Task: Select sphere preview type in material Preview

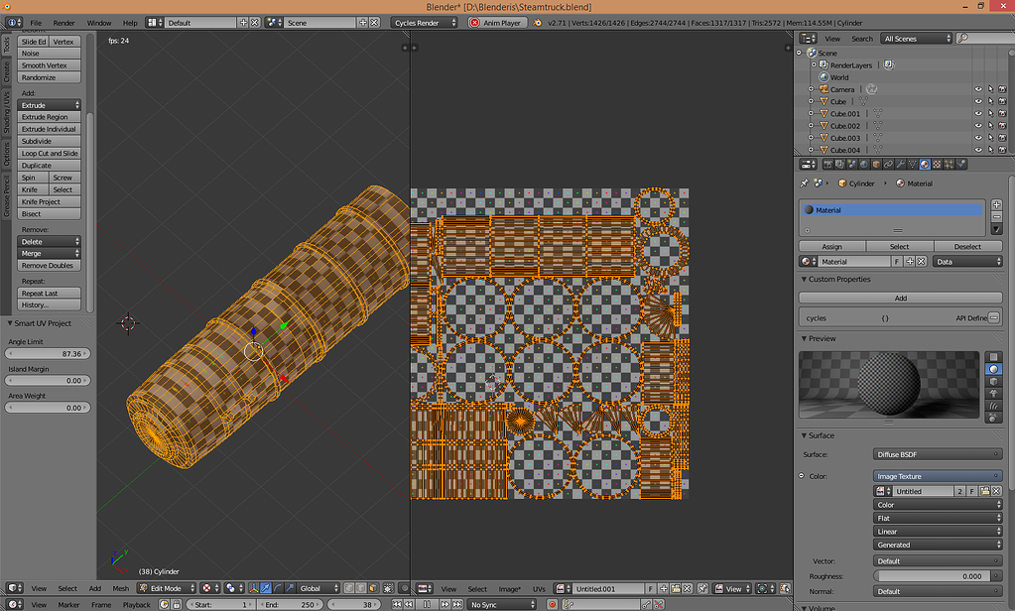Action: click(993, 369)
